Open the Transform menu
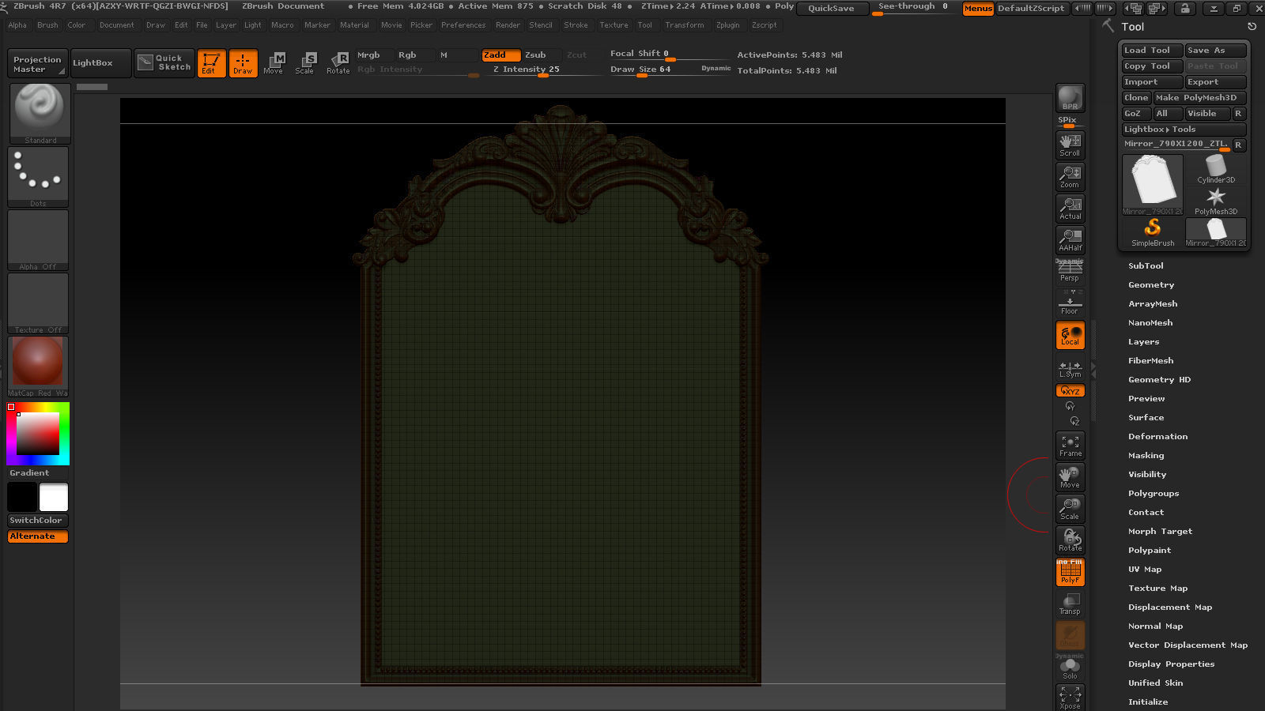Image resolution: width=1265 pixels, height=711 pixels. tap(684, 25)
